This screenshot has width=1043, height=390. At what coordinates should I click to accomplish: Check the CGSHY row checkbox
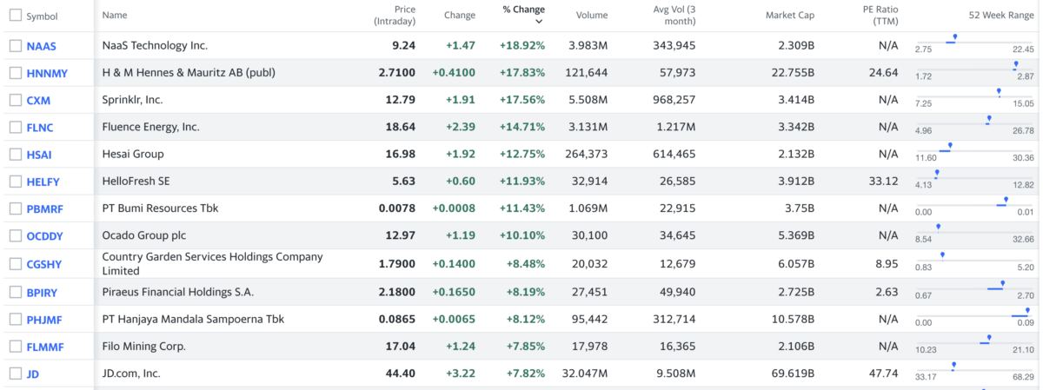pyautogui.click(x=15, y=264)
